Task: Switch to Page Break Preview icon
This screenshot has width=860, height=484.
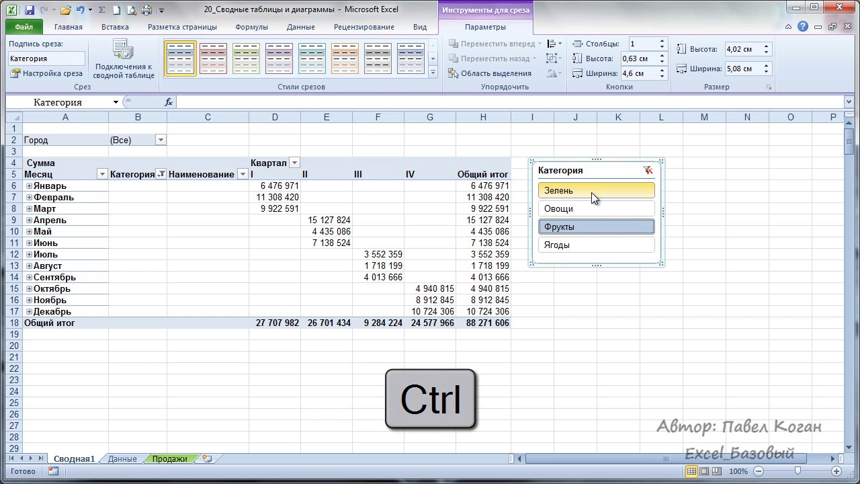Action: (x=717, y=471)
